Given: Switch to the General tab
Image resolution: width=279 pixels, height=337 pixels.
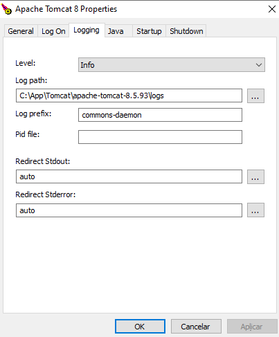Looking at the screenshot, I should pos(21,31).
